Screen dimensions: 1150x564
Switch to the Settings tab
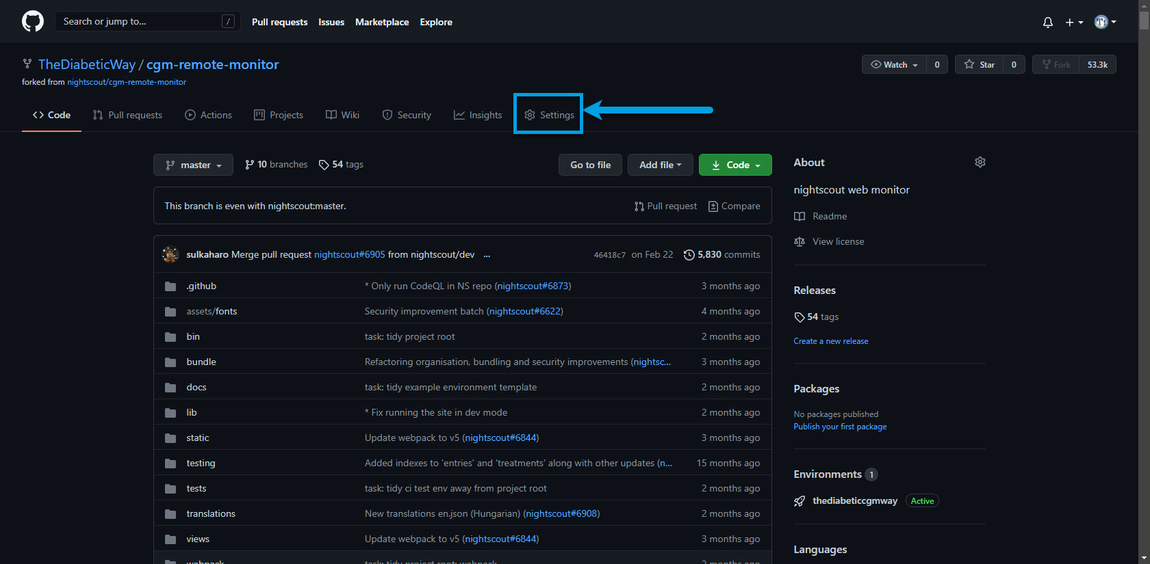(x=549, y=115)
